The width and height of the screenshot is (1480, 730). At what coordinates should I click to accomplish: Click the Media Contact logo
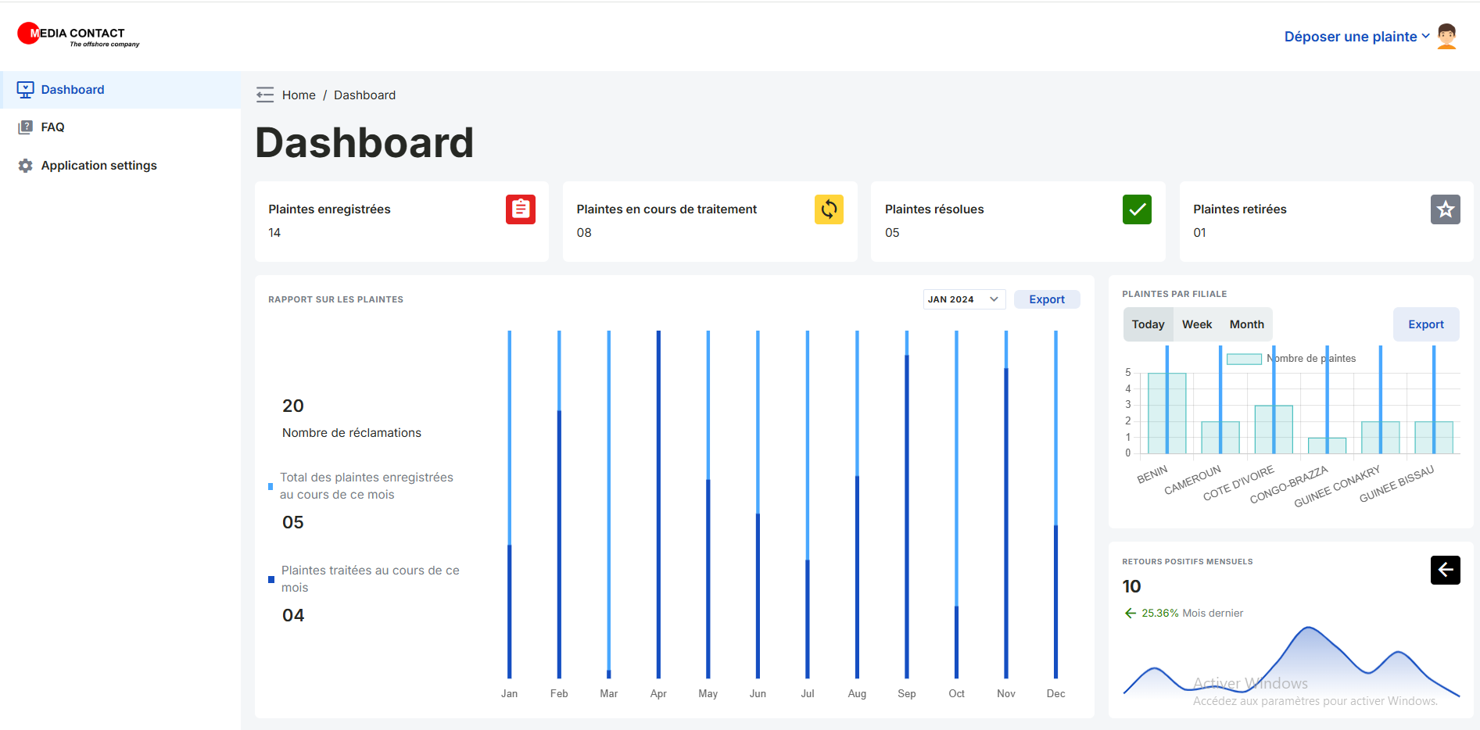[x=78, y=35]
